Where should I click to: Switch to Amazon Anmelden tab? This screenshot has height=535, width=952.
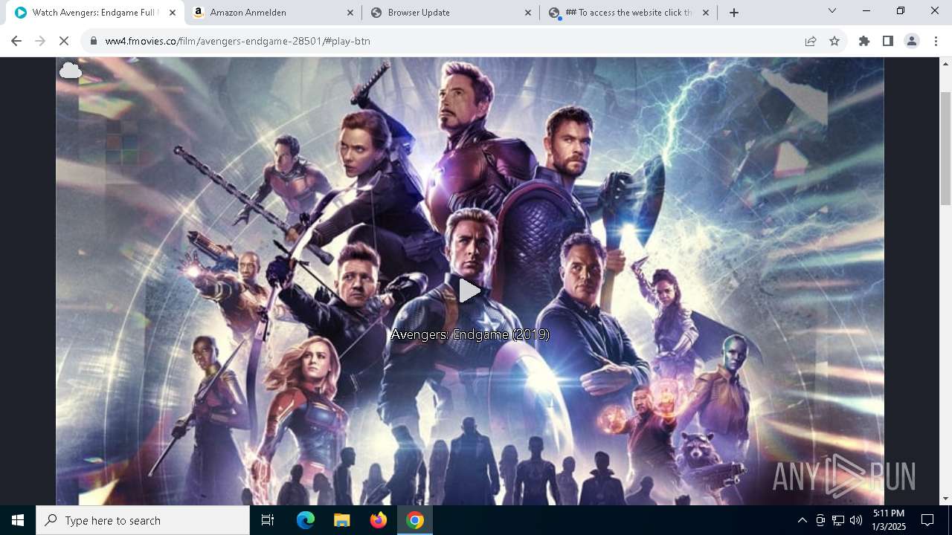pyautogui.click(x=274, y=13)
